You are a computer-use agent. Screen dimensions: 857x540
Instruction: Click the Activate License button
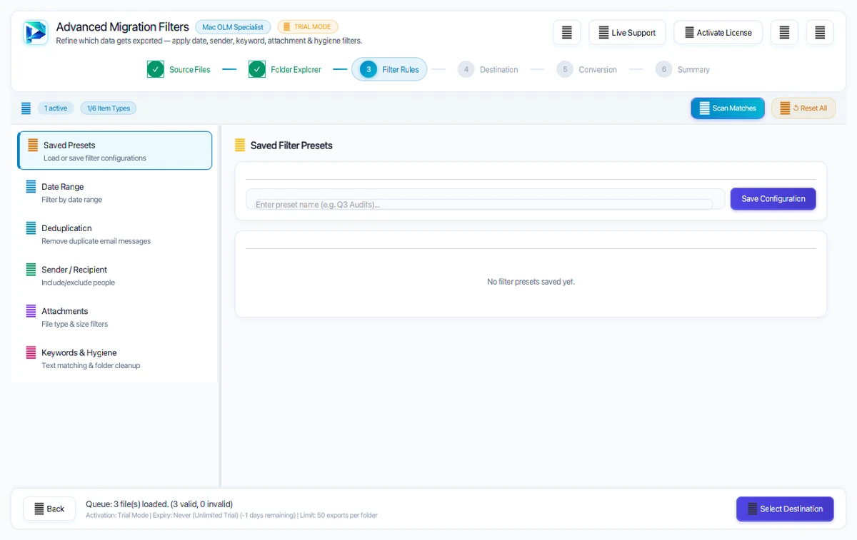718,33
